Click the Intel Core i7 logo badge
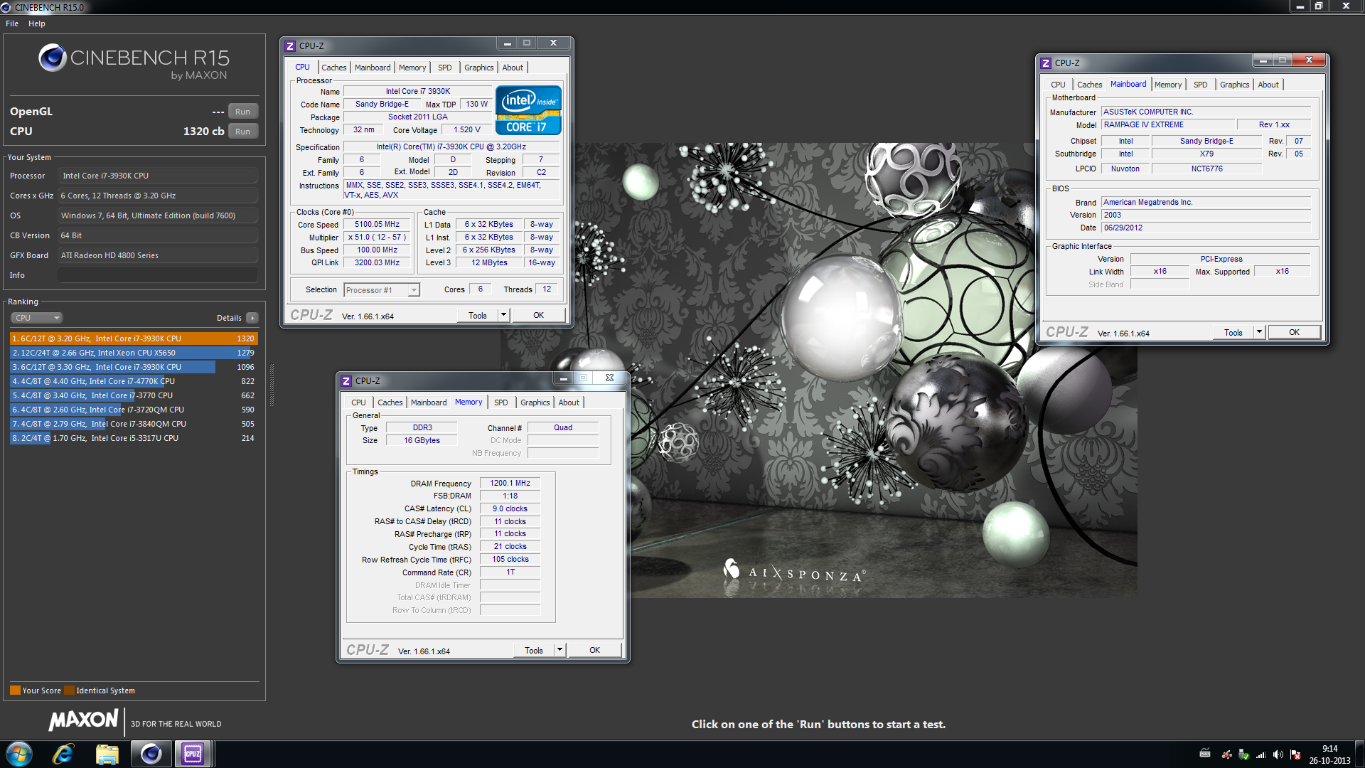This screenshot has width=1365, height=768. click(x=528, y=110)
